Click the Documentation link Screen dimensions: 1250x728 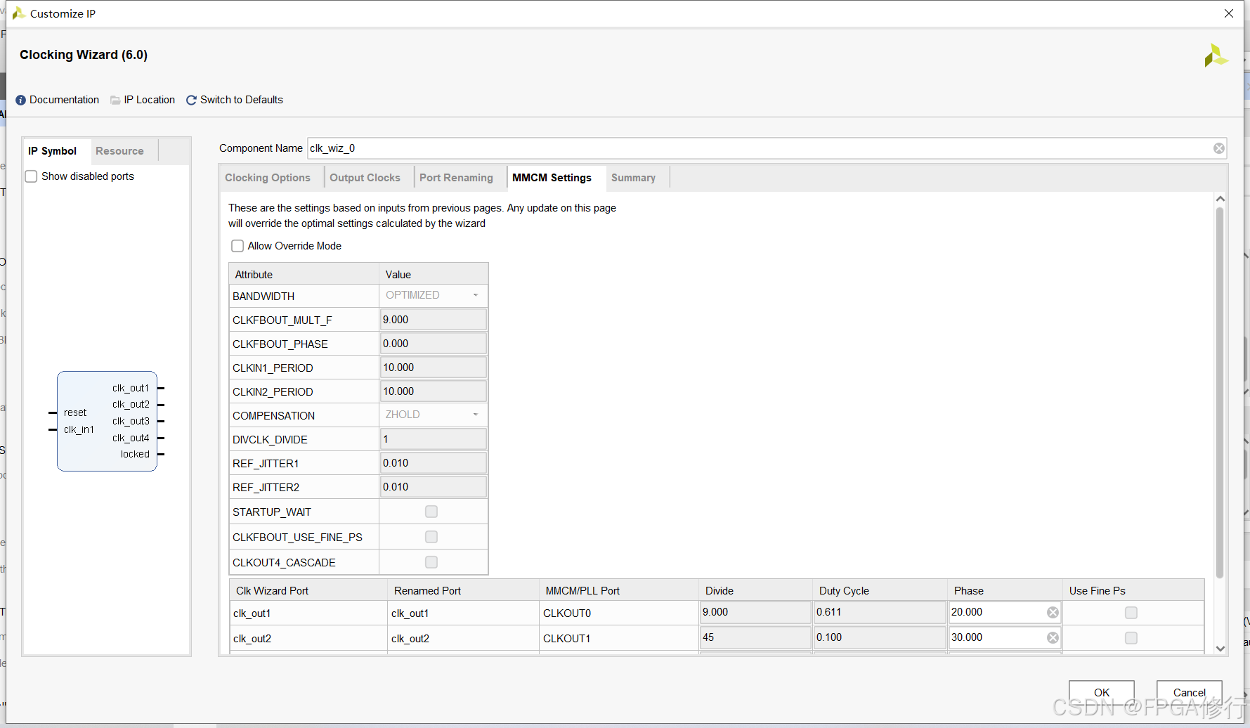click(x=64, y=100)
